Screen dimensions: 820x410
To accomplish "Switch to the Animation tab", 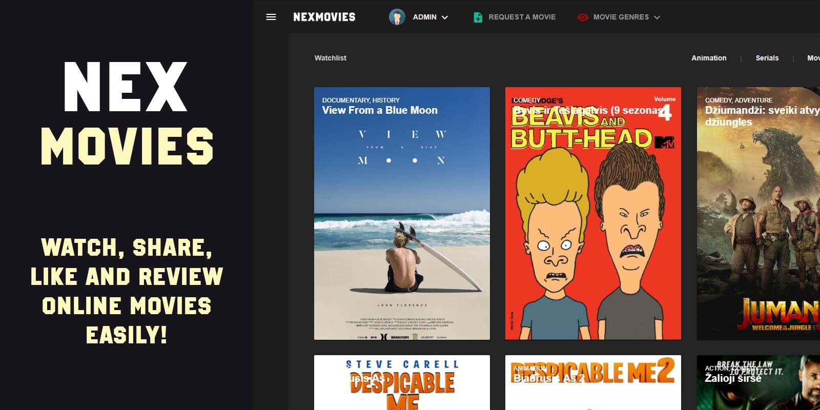I will click(709, 58).
